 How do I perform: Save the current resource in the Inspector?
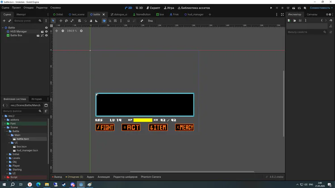[x=300, y=20]
